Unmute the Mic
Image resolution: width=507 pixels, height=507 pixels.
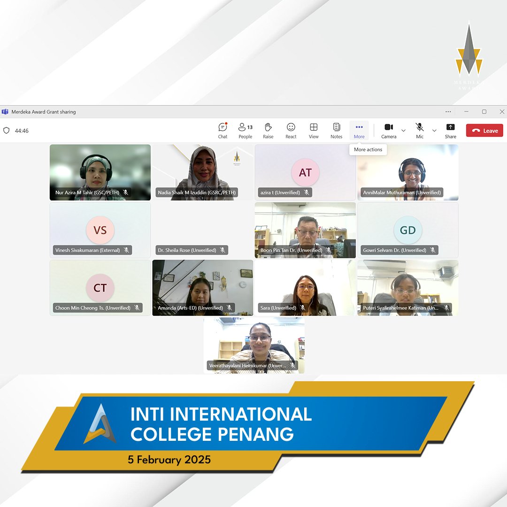coord(419,131)
